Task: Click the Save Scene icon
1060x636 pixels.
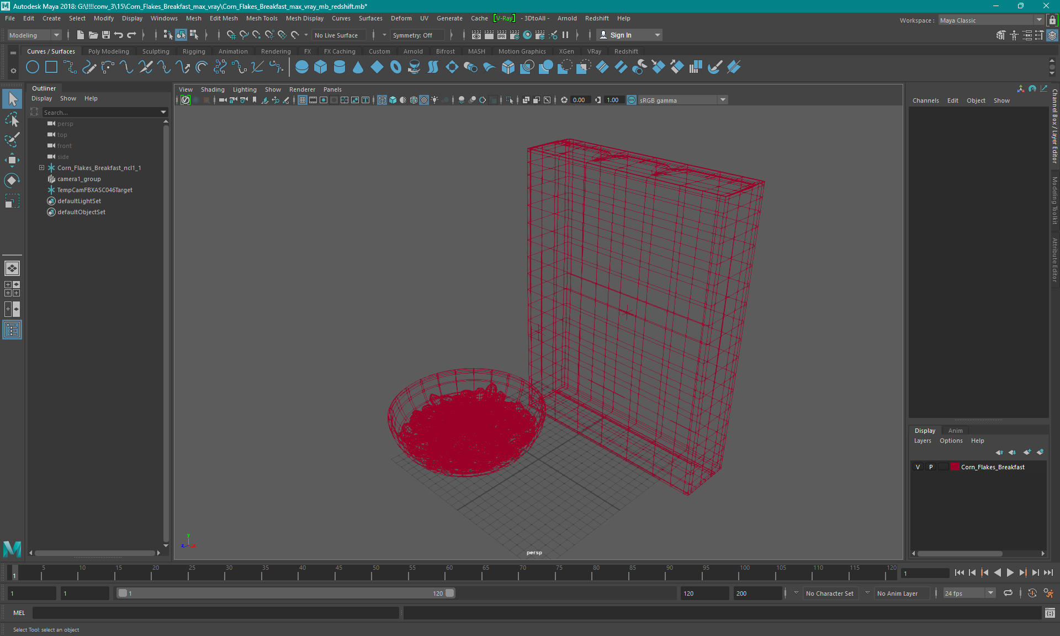Action: coord(106,35)
